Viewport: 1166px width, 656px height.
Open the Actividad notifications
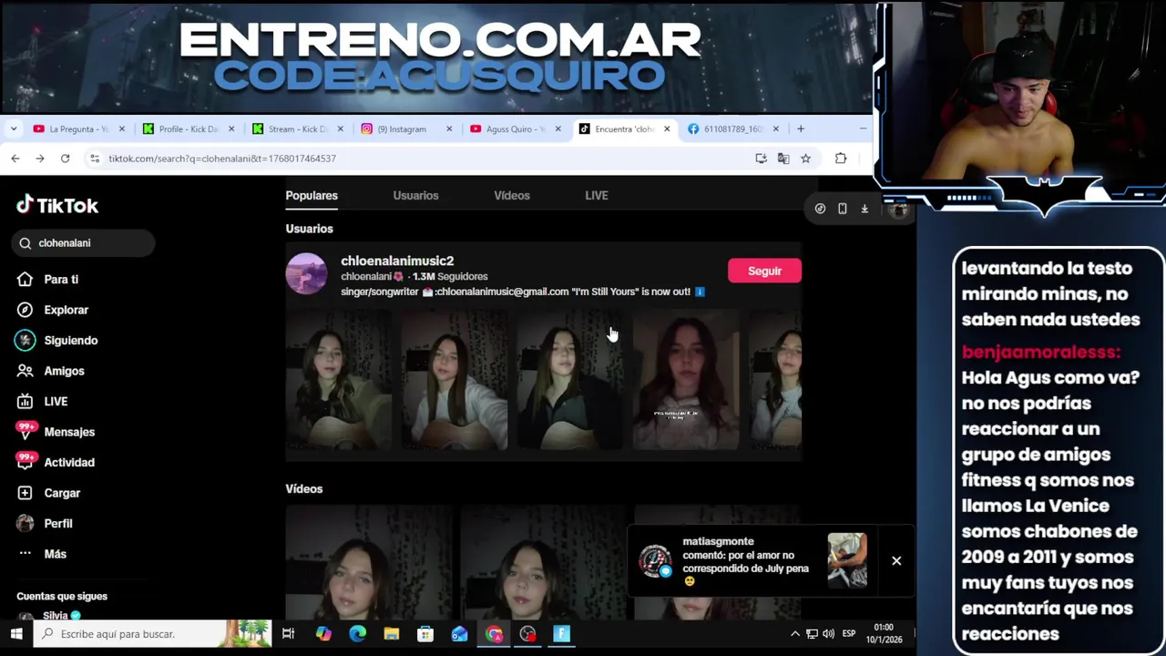pyautogui.click(x=69, y=463)
